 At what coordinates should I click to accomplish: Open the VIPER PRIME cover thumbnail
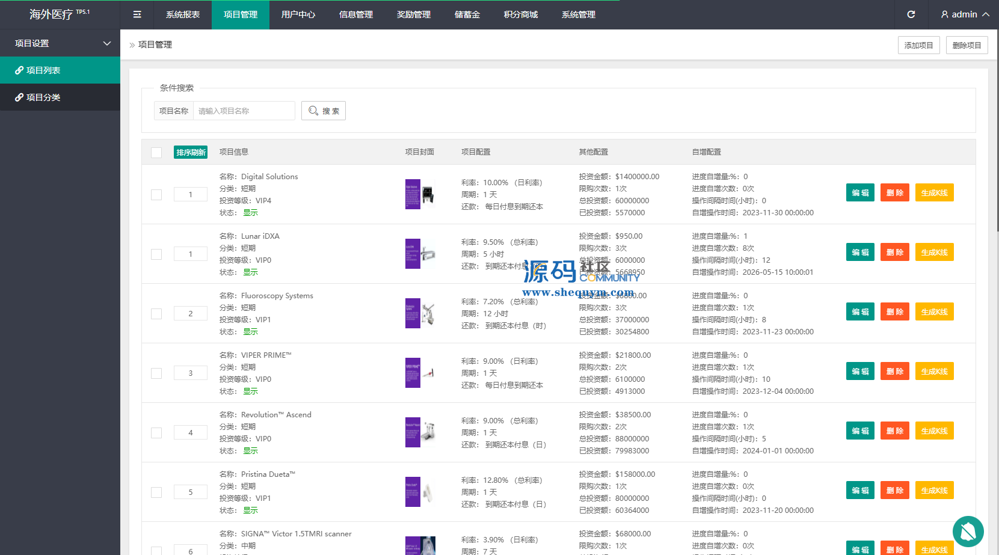[x=420, y=373]
